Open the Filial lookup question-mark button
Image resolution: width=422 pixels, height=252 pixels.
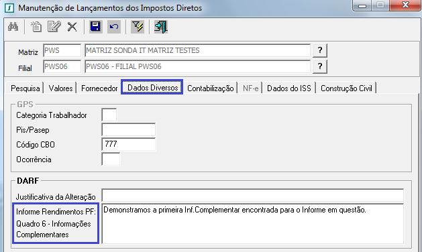click(x=320, y=66)
